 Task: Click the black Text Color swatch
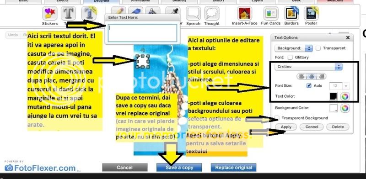click(334, 96)
